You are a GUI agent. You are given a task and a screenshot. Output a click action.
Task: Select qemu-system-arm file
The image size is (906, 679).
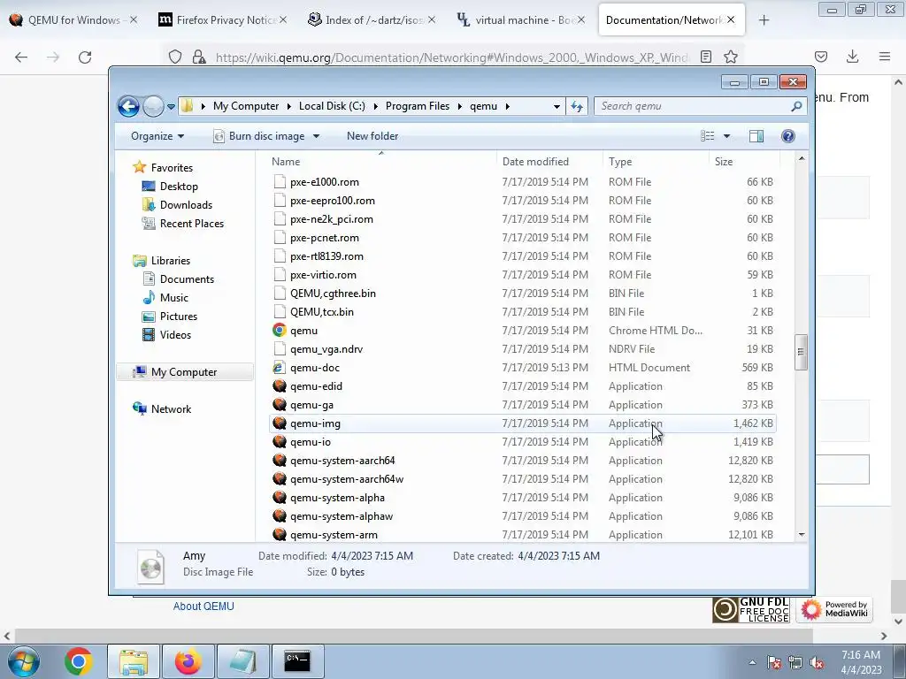[x=523, y=535]
